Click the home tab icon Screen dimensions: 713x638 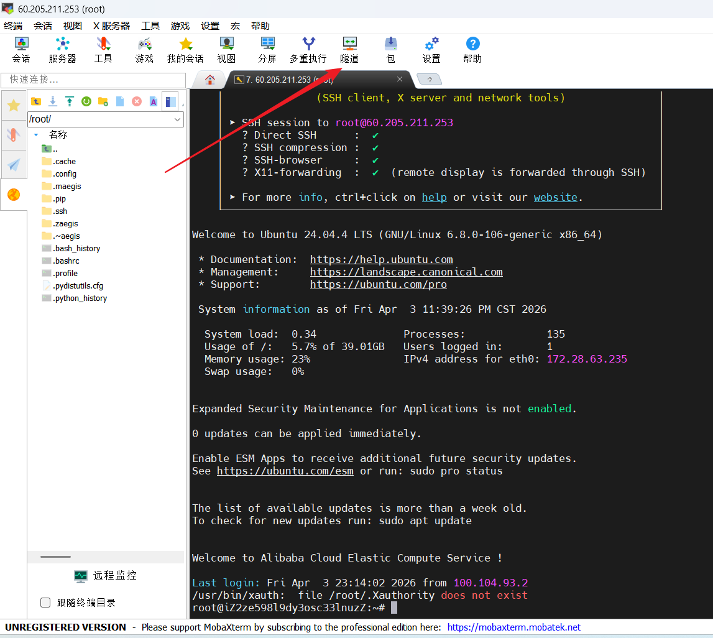pos(209,80)
